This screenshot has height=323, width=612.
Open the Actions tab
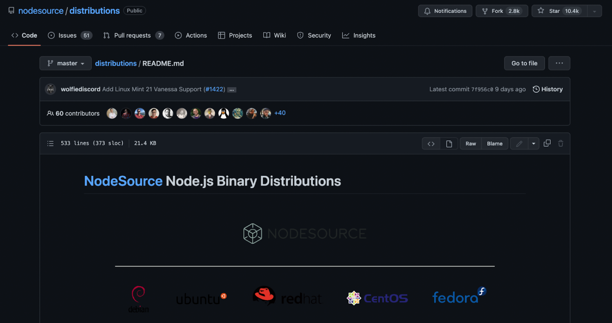pos(191,35)
